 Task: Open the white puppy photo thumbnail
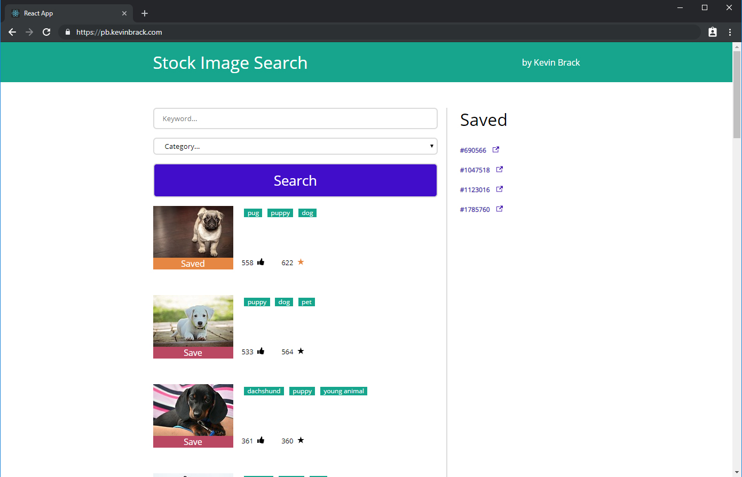point(193,321)
